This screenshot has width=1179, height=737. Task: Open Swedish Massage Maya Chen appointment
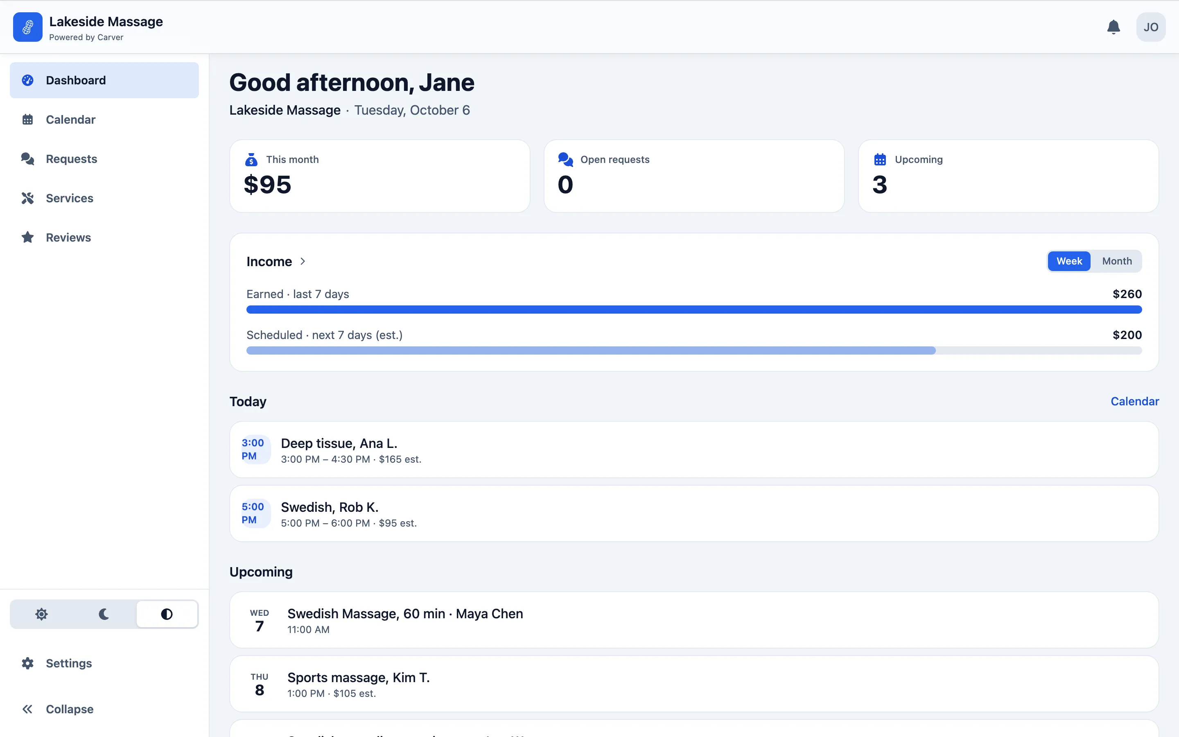(x=694, y=620)
